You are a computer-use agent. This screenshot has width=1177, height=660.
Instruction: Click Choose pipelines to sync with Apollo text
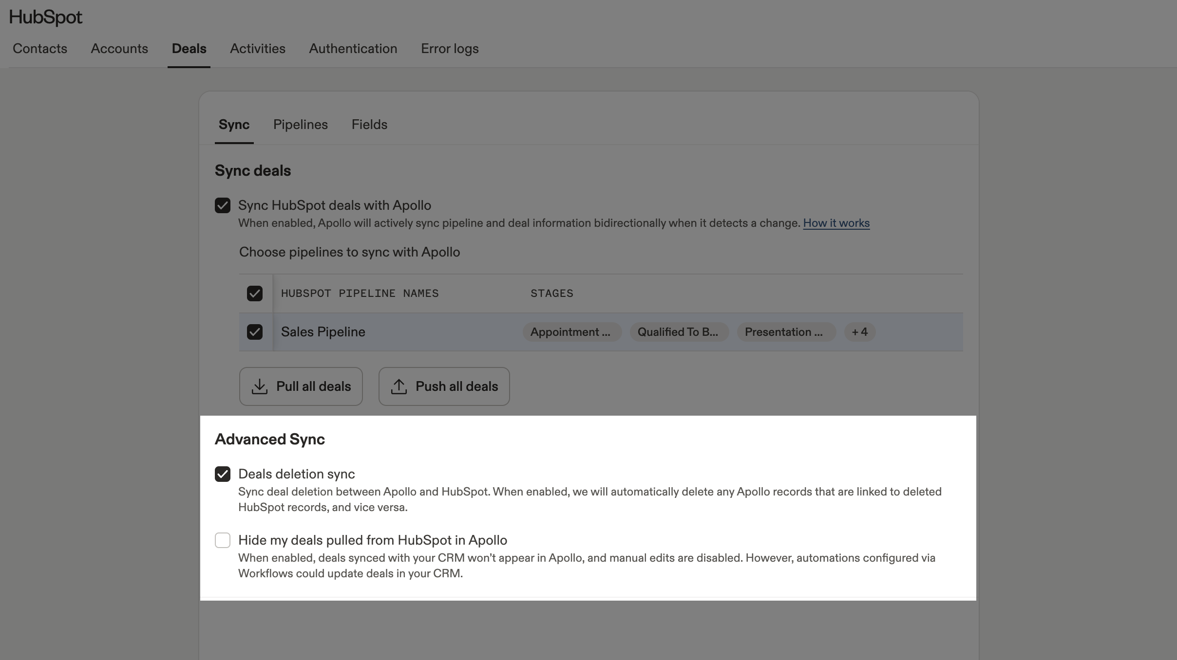[349, 252]
